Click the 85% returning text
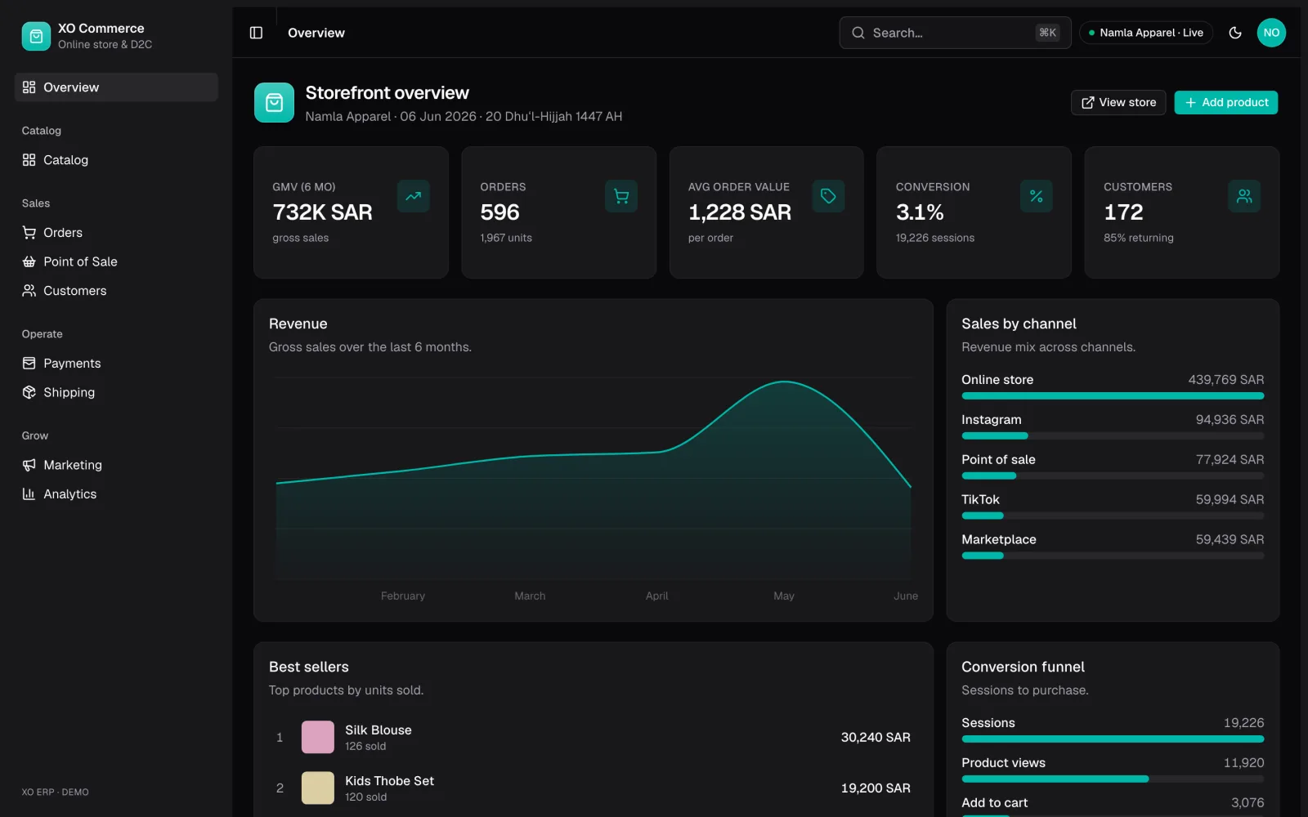 point(1138,238)
